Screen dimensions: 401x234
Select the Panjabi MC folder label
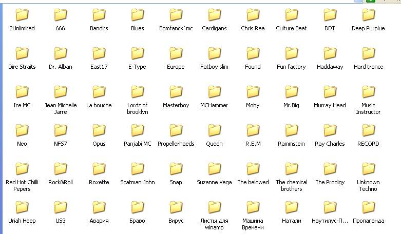click(x=138, y=144)
